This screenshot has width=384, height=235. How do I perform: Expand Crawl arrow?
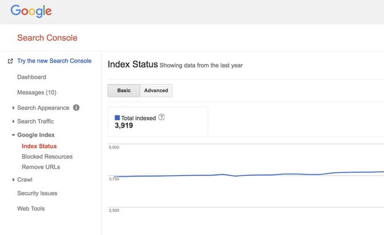[x=13, y=180]
